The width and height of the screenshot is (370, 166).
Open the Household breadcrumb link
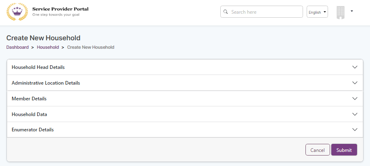tap(48, 47)
